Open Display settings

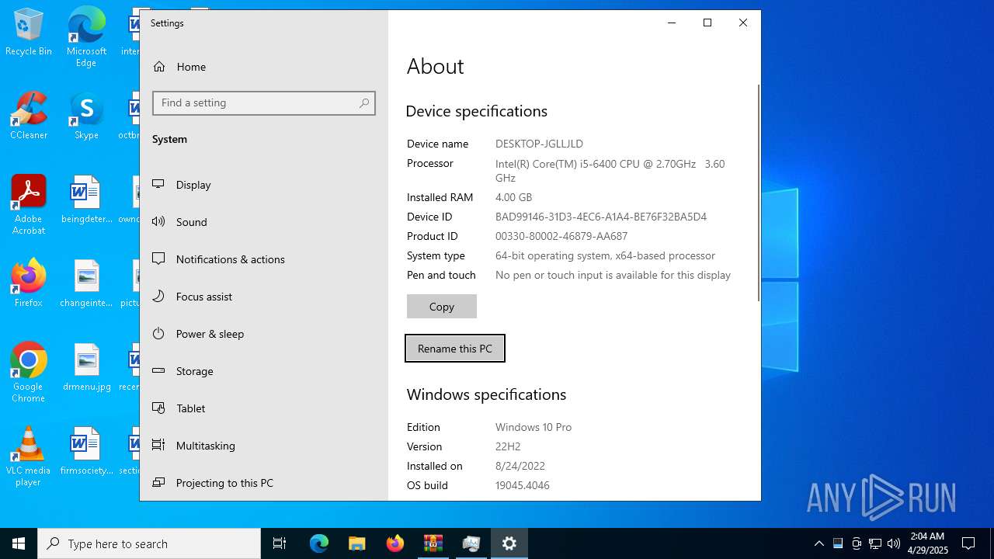[x=264, y=185]
